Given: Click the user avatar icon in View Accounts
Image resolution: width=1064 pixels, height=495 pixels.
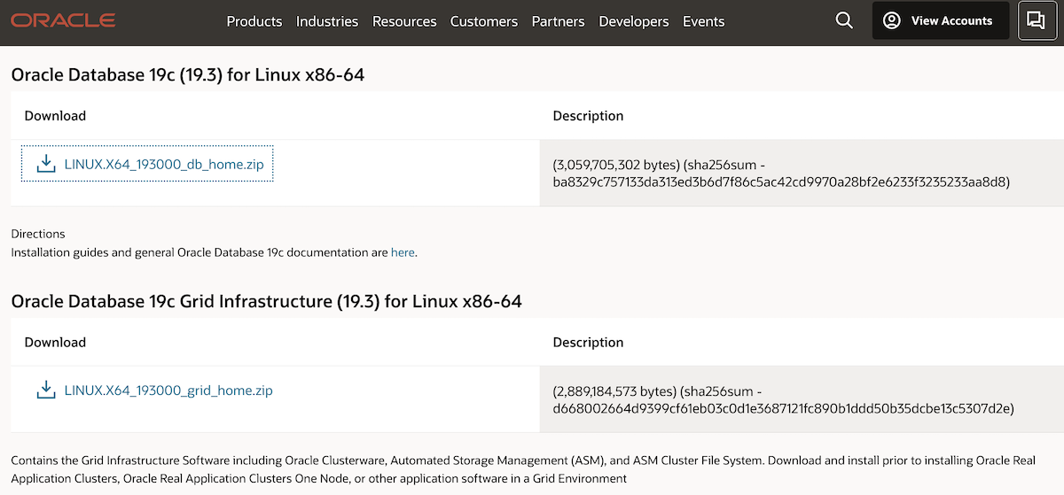Looking at the screenshot, I should [x=892, y=20].
